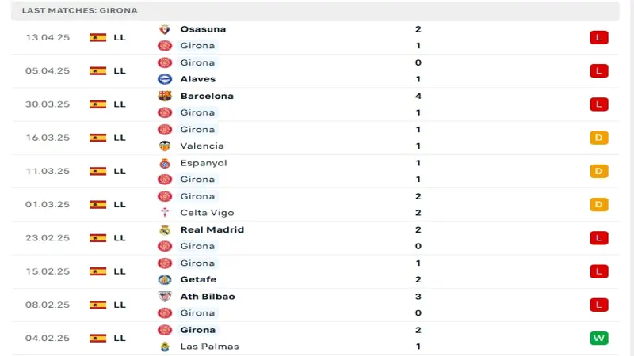Click the Real Madrid club crest

pyautogui.click(x=165, y=230)
